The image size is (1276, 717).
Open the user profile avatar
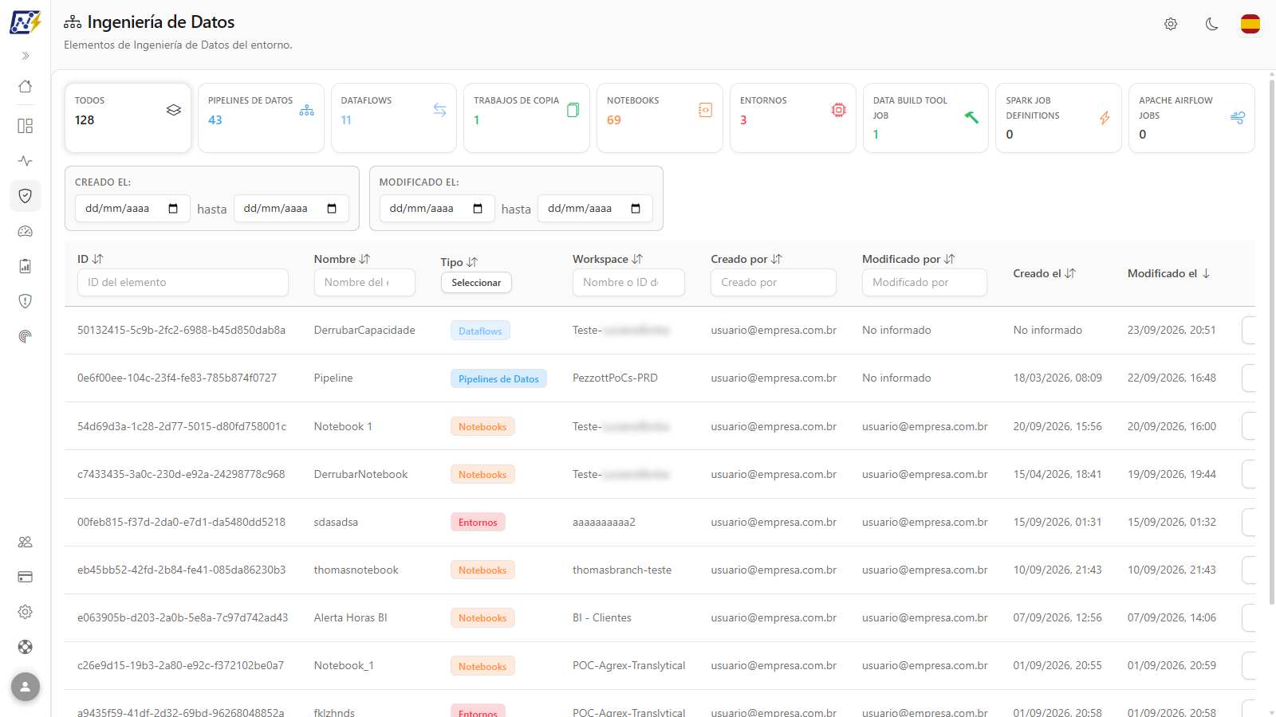coord(26,687)
